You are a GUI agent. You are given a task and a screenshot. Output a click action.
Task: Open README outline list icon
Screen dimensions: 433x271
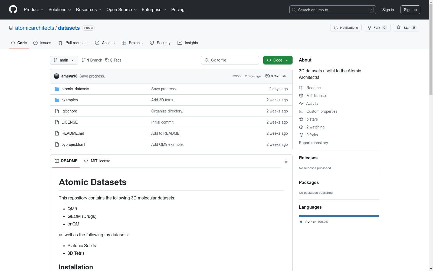pos(285,161)
